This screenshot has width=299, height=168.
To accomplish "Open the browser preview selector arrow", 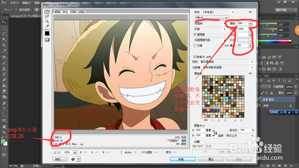I will pyautogui.click(x=78, y=159).
